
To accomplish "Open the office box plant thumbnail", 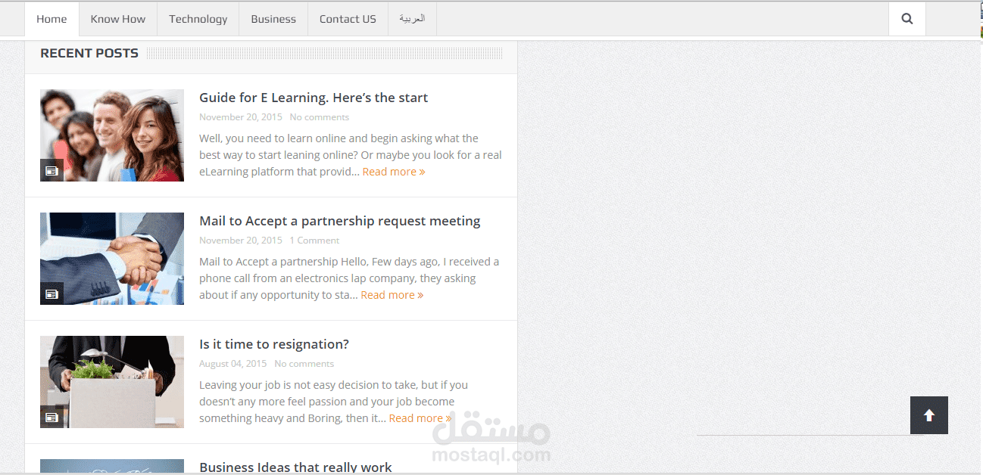I will [x=112, y=382].
